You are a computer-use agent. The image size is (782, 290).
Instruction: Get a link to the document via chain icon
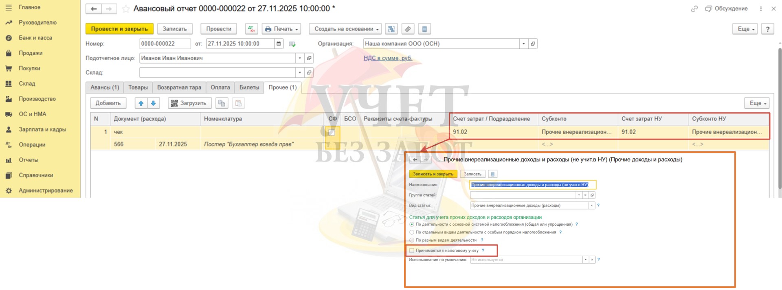(694, 9)
